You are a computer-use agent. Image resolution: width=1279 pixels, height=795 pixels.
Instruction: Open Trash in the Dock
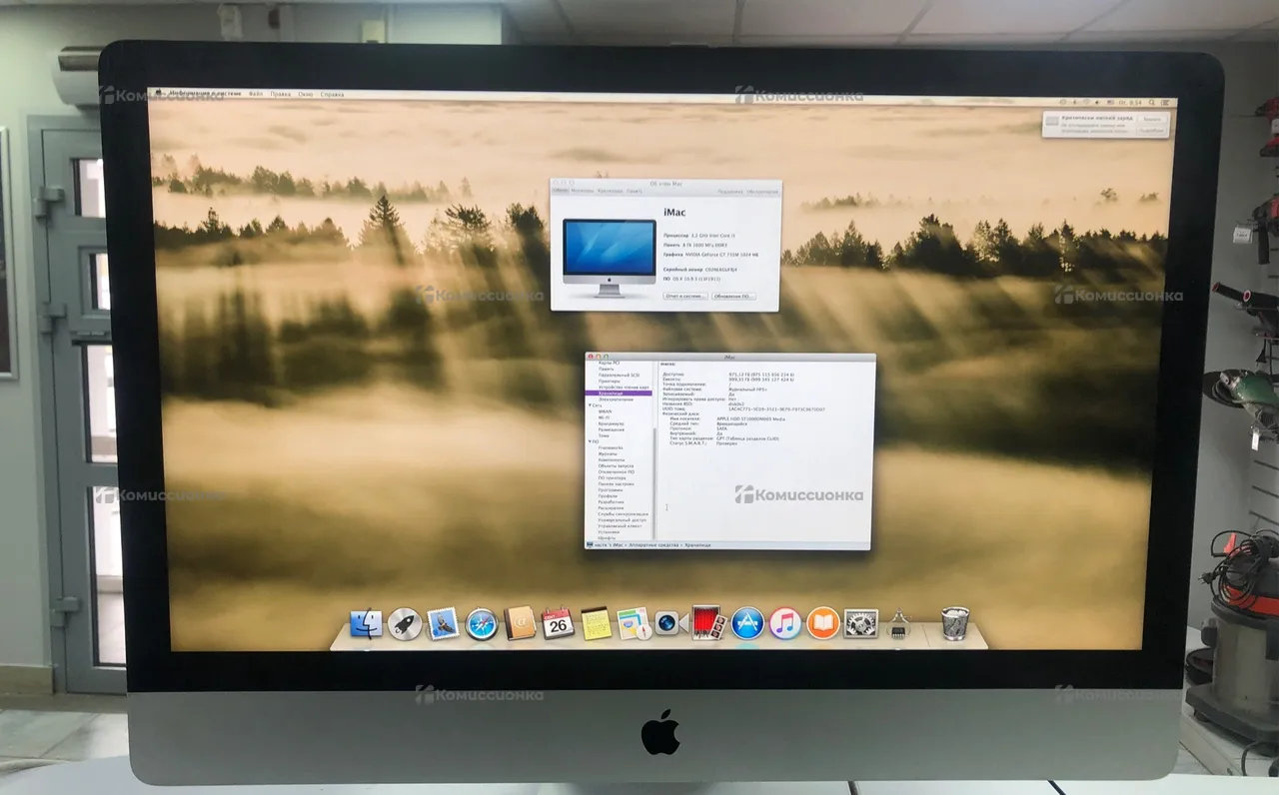tap(955, 624)
